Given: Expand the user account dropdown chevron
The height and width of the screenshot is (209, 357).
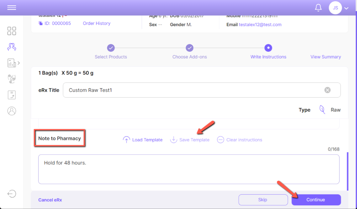Looking at the screenshot, I should point(347,8).
